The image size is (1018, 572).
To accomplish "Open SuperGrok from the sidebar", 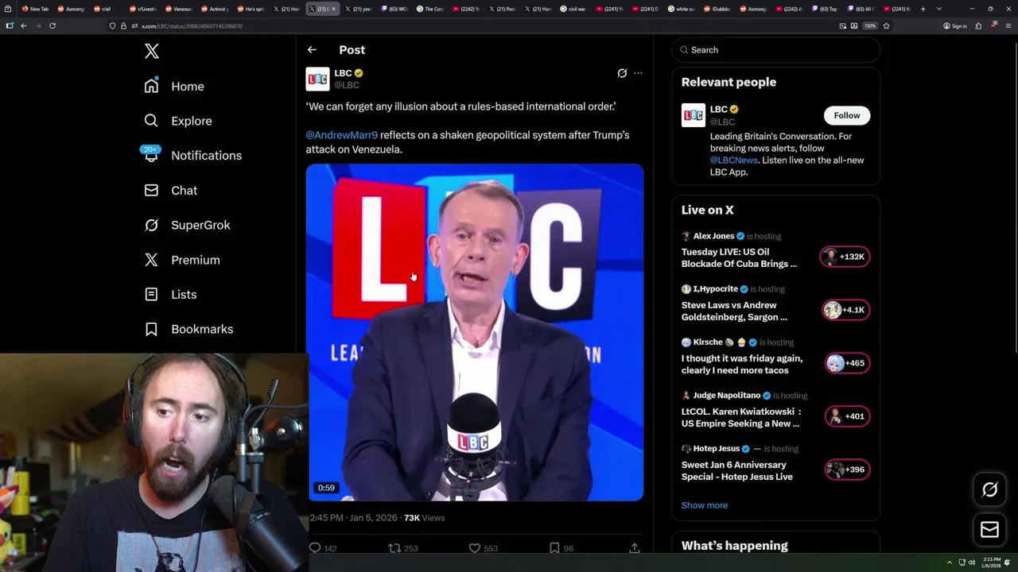I will point(188,225).
